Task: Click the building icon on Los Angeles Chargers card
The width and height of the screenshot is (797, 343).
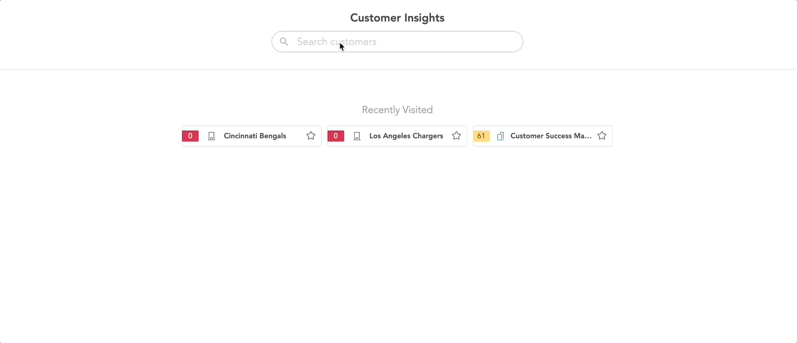Action: point(357,136)
